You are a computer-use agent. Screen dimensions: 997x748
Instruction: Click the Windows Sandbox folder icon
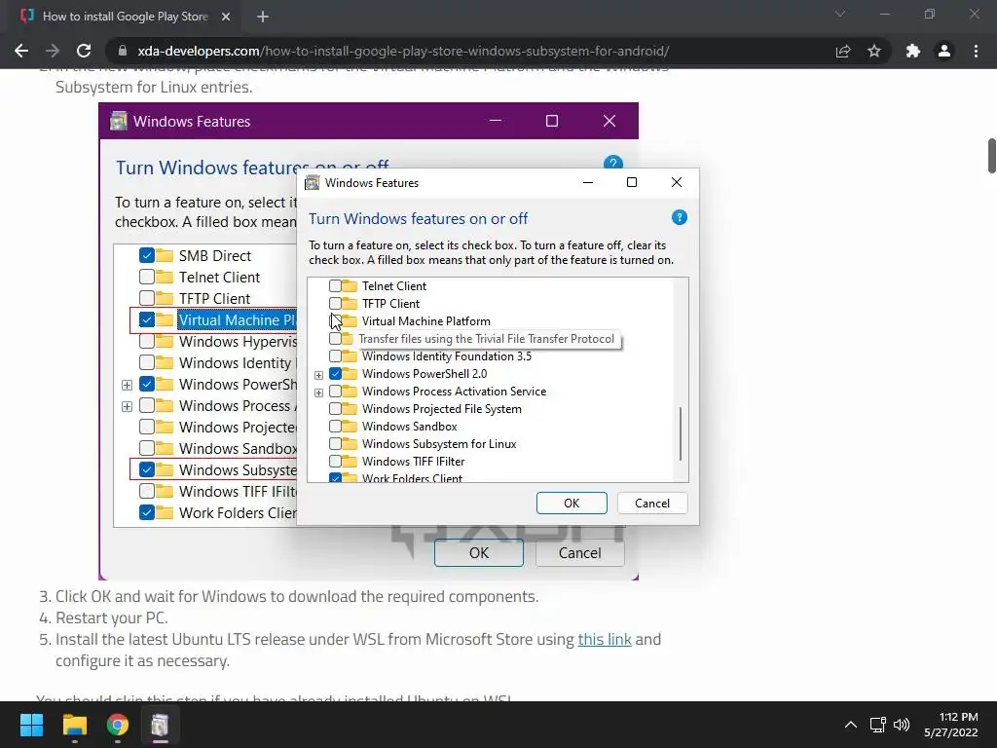(x=350, y=427)
